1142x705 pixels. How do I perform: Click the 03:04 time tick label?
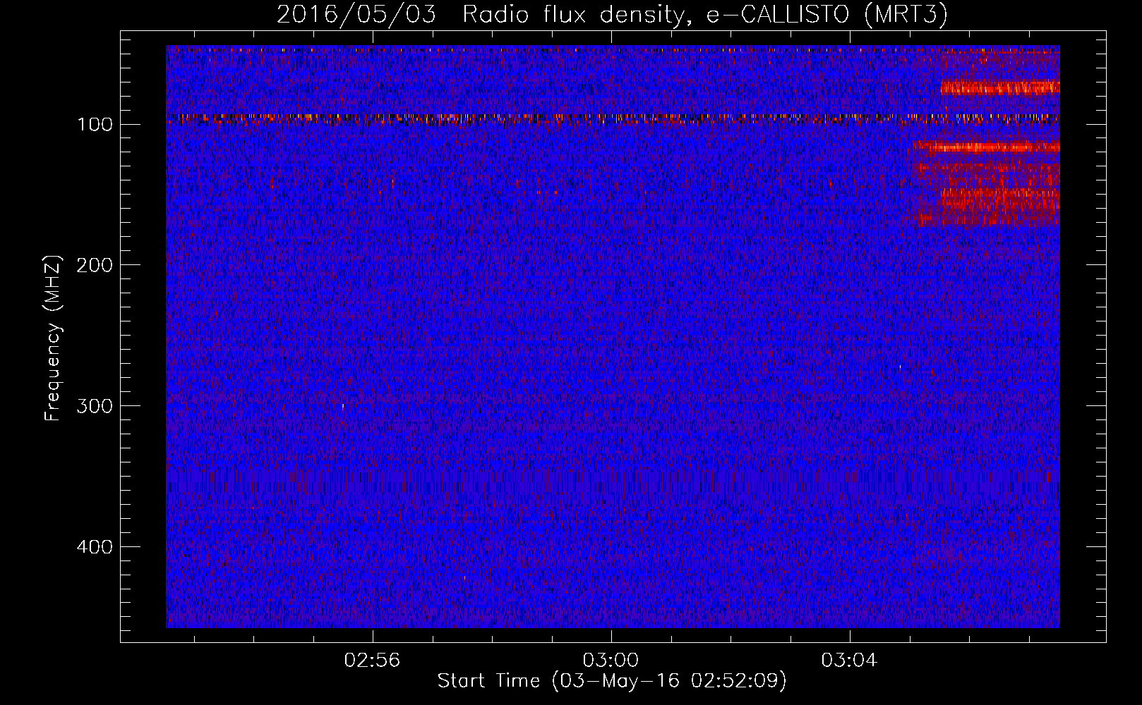[x=849, y=661]
